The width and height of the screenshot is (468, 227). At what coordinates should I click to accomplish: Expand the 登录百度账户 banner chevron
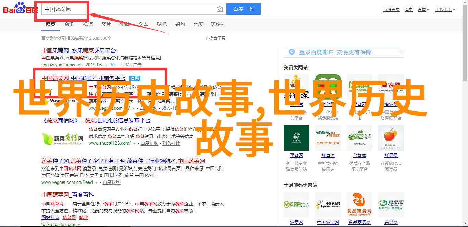coord(401,52)
